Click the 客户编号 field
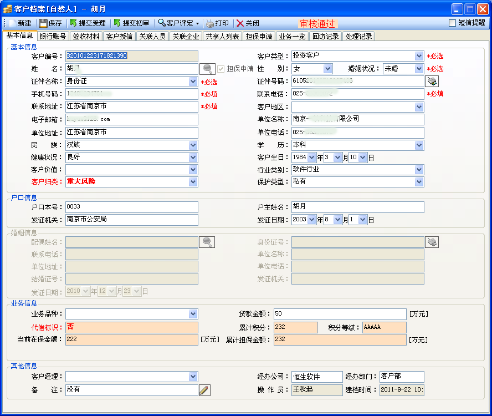Screen dimensions: 492x416 [132, 56]
